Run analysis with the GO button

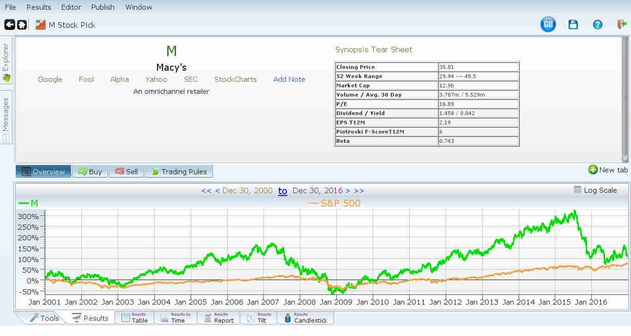click(x=548, y=24)
